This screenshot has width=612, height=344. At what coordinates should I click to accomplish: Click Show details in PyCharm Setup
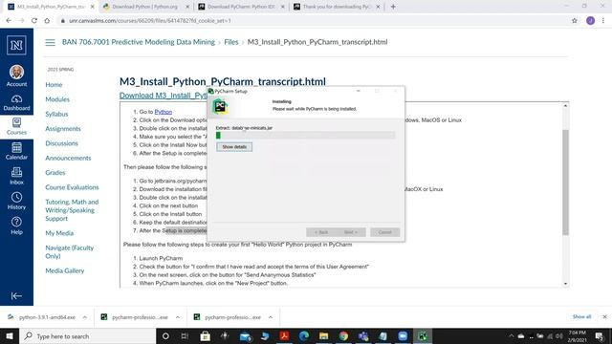pos(234,147)
